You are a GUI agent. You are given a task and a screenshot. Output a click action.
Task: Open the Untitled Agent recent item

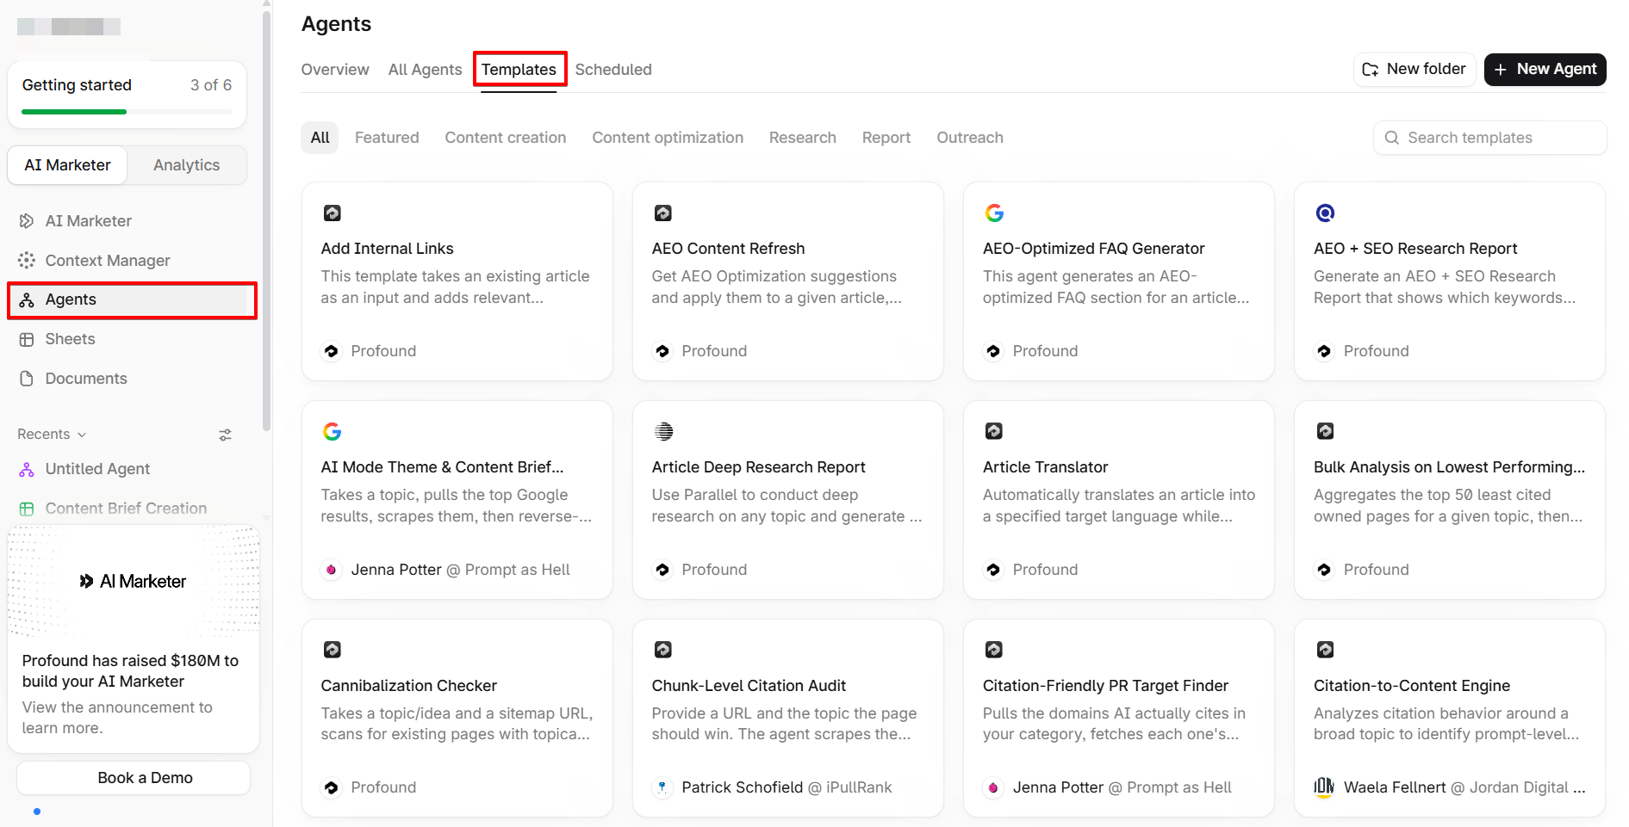[x=97, y=469]
